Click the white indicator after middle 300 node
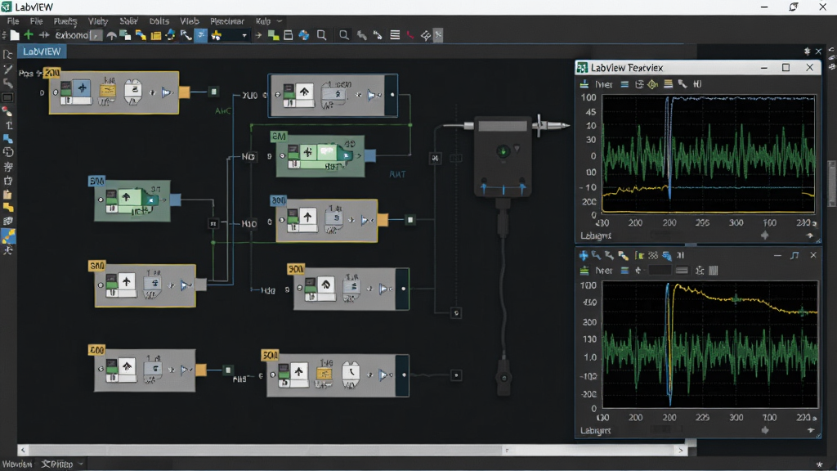 point(410,219)
